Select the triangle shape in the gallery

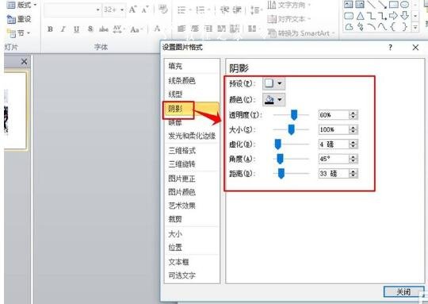pos(361,16)
